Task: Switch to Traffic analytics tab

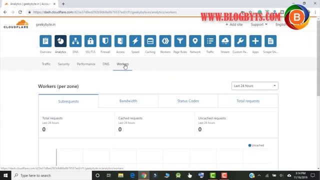Action: pyautogui.click(x=46, y=64)
